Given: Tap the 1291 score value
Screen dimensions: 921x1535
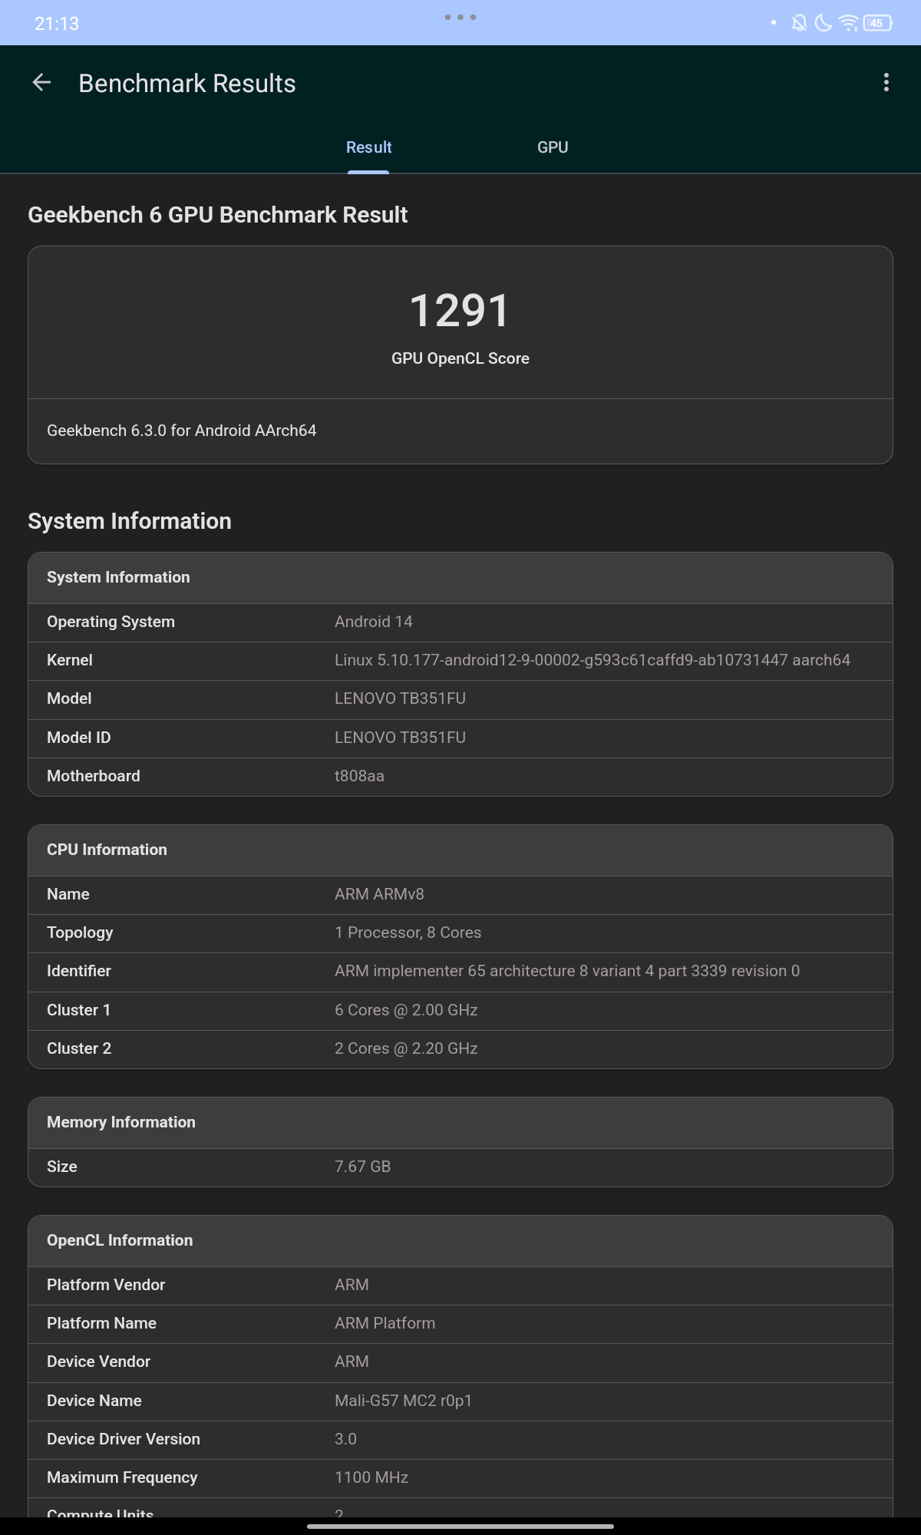Looking at the screenshot, I should 460,311.
